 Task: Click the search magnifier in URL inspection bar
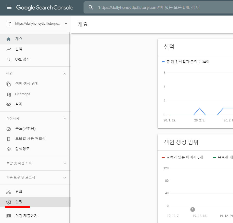coord(91,7)
